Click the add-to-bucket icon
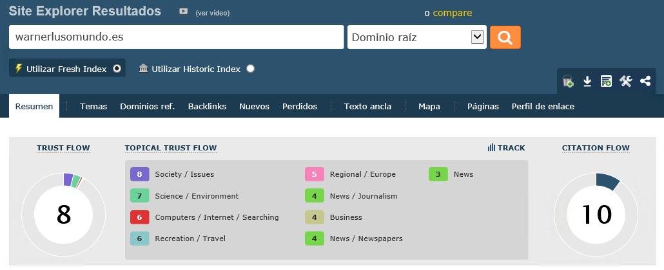This screenshot has width=664, height=270. pos(568,81)
